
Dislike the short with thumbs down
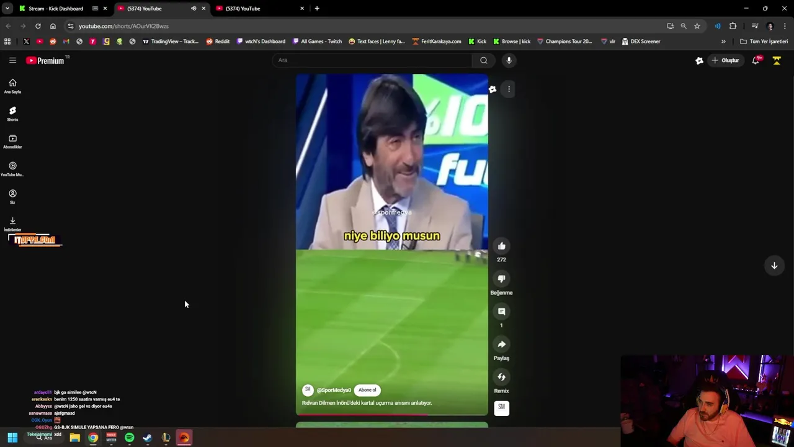pos(501,279)
